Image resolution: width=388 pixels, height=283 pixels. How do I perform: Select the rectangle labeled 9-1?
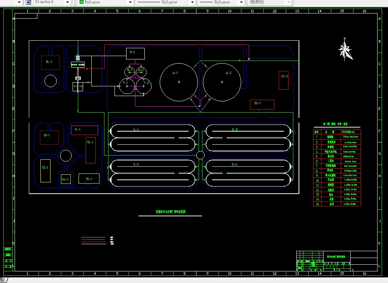point(135,53)
